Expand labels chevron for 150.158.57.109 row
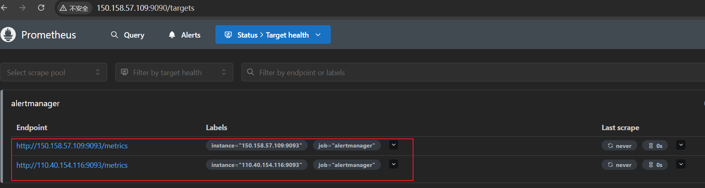The width and height of the screenshot is (705, 188). point(394,145)
